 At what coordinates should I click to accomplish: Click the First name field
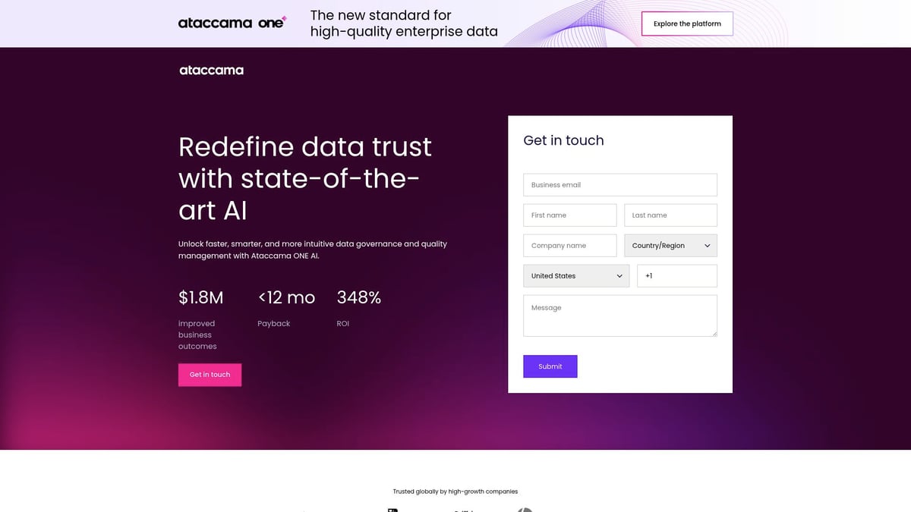click(569, 215)
